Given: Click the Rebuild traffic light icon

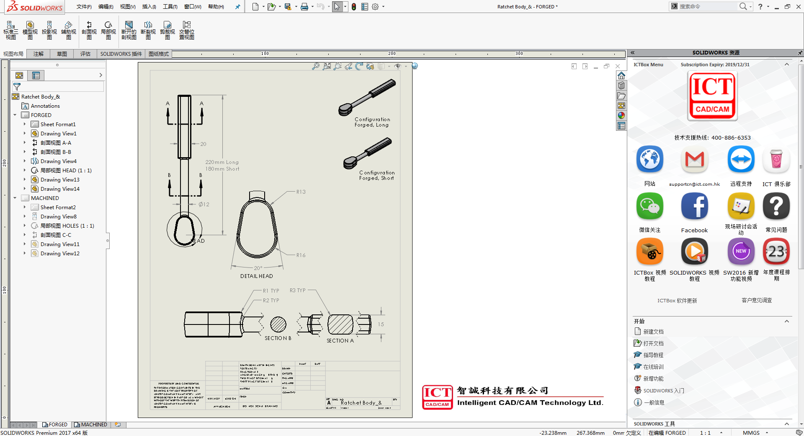Looking at the screenshot, I should 354,7.
